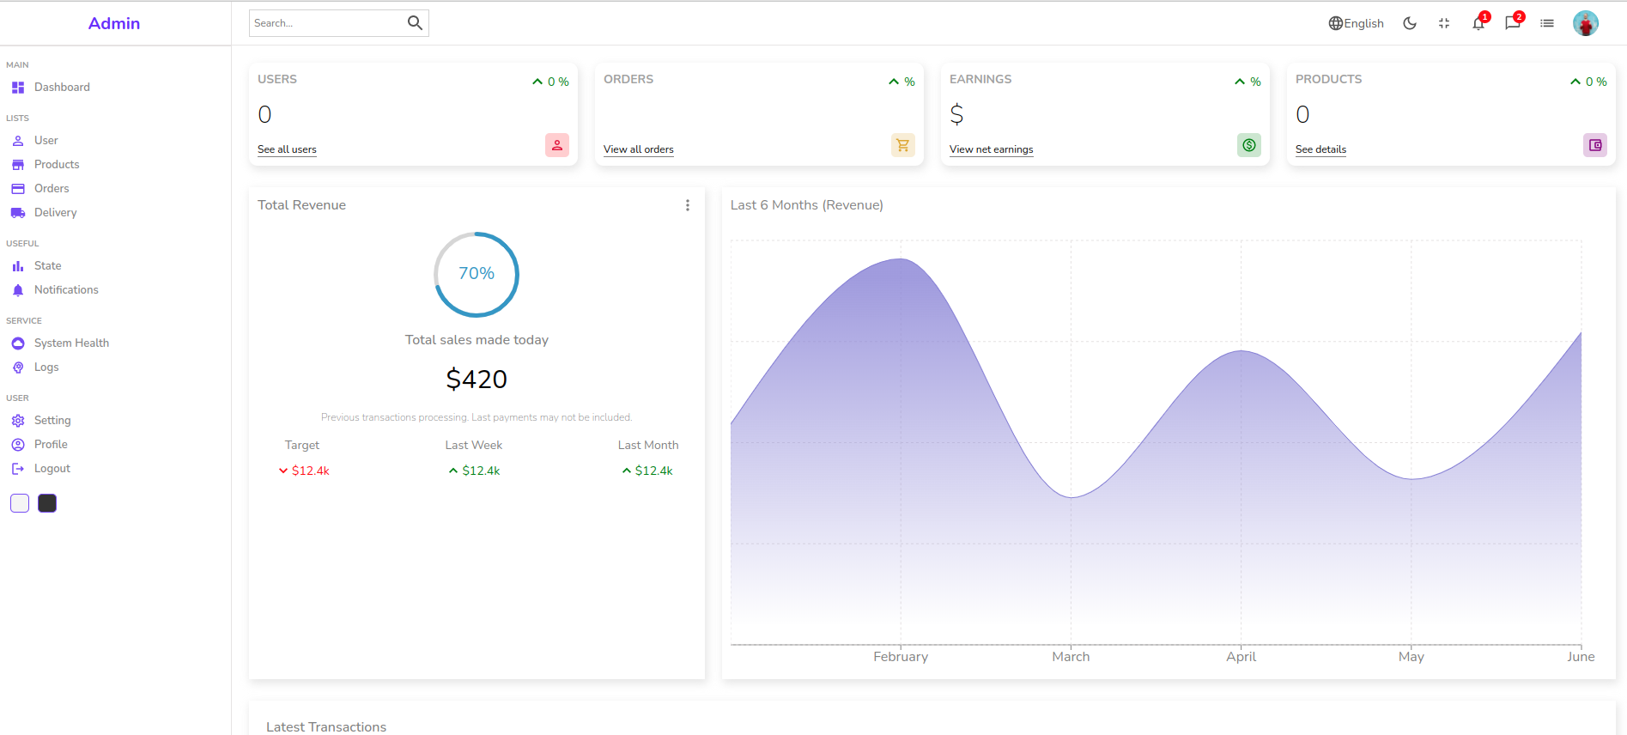Open User list in sidebar
The width and height of the screenshot is (1627, 735).
[46, 140]
